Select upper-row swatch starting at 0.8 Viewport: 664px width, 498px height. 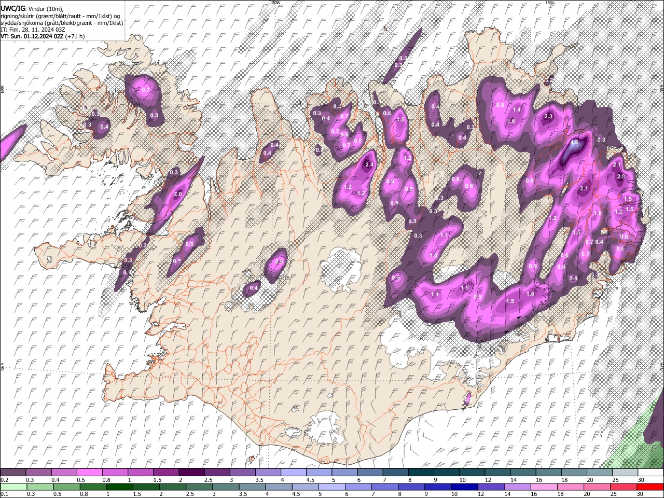tap(115, 472)
